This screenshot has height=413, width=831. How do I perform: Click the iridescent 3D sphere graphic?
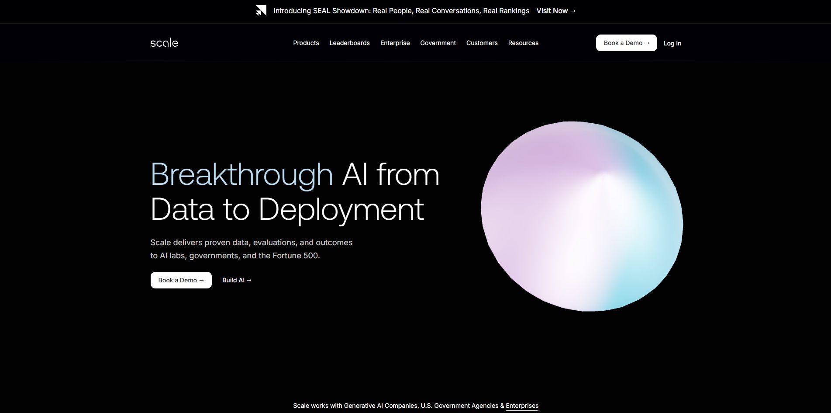(582, 216)
